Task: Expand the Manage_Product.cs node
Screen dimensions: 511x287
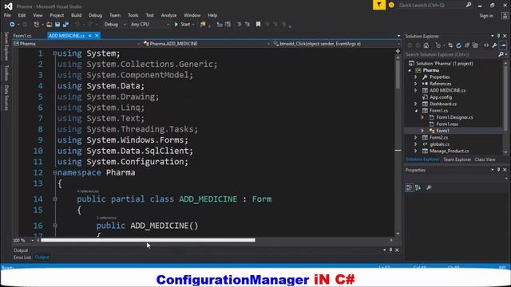Action: 416,151
